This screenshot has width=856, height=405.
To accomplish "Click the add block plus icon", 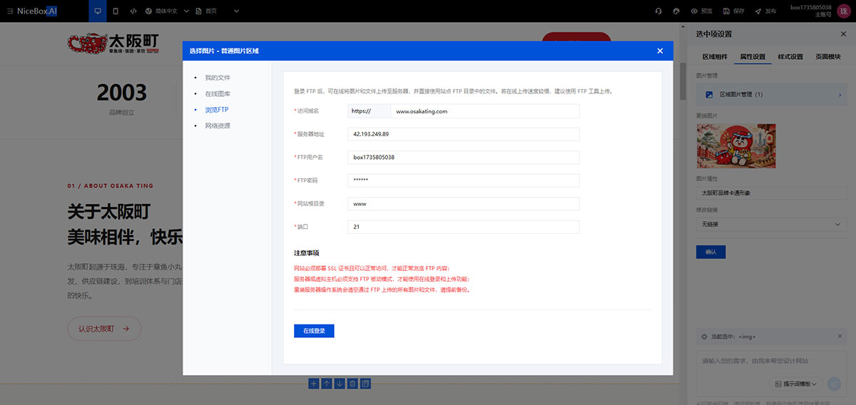I will [x=314, y=384].
